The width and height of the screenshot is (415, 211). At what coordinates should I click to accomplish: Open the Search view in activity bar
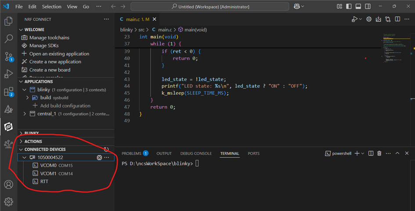8,39
